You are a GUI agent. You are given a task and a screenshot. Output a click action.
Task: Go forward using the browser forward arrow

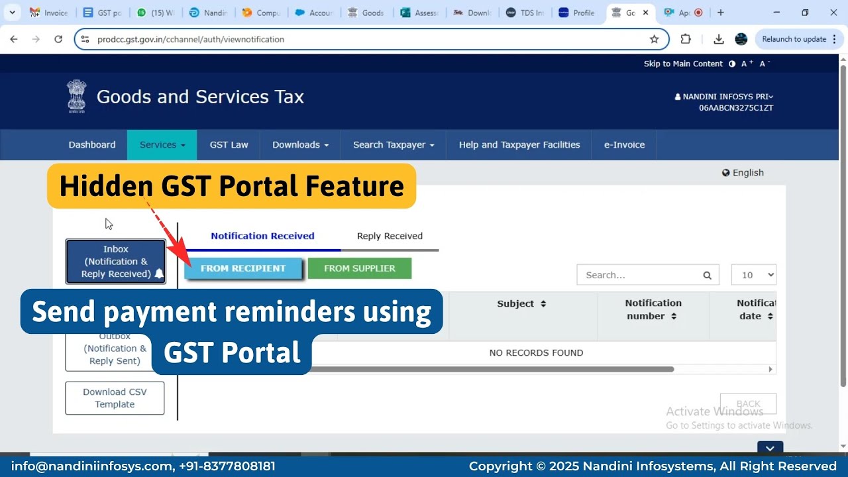(36, 39)
